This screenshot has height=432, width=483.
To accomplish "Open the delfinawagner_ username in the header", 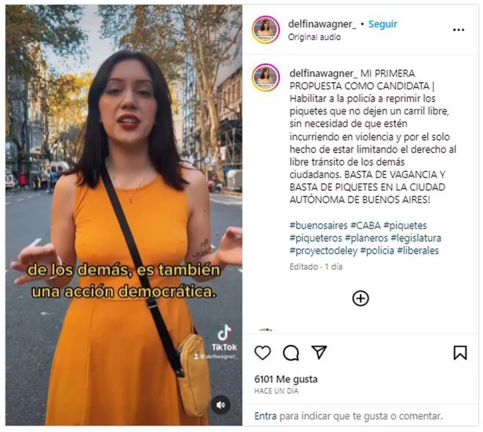I will (x=322, y=24).
